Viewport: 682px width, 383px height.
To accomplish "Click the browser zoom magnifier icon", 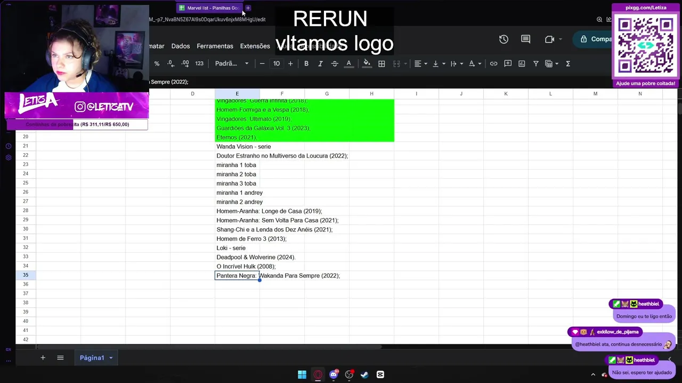I will 599,20.
